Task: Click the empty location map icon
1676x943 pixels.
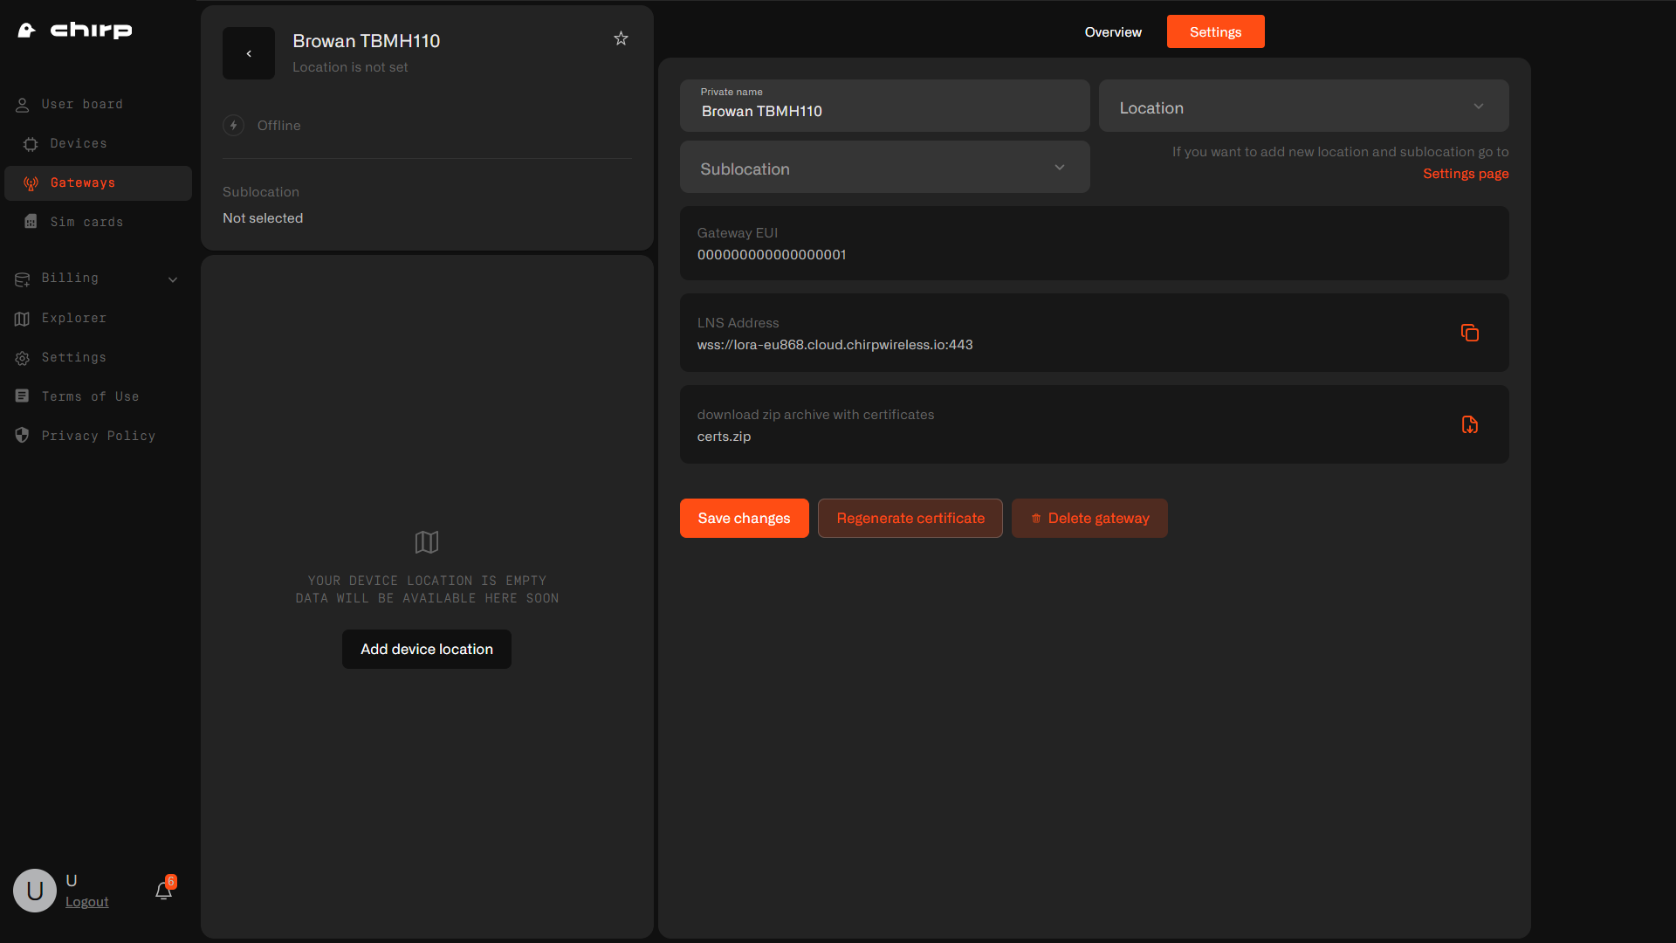Action: (427, 542)
